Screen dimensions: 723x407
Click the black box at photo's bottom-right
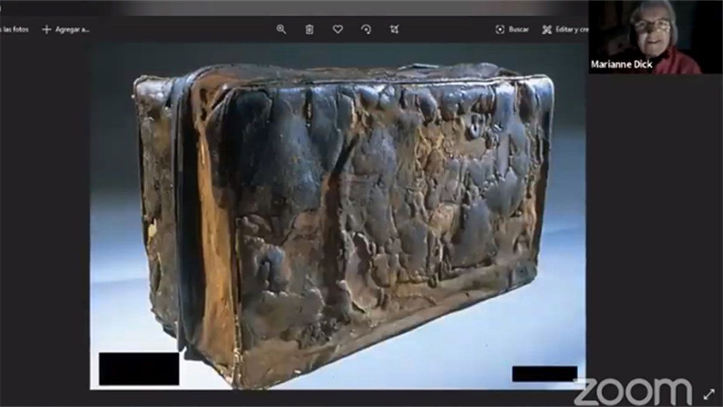544,374
